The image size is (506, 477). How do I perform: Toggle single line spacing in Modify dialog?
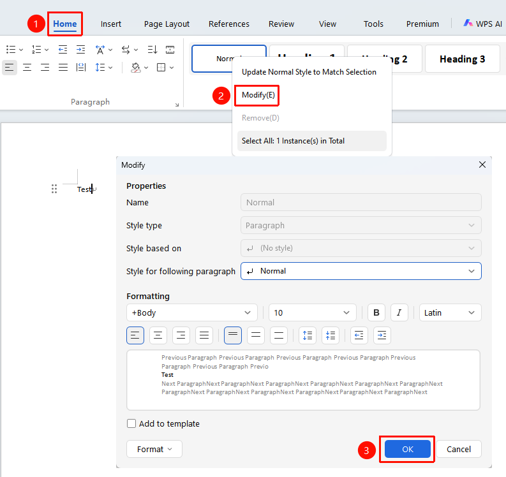pyautogui.click(x=233, y=335)
